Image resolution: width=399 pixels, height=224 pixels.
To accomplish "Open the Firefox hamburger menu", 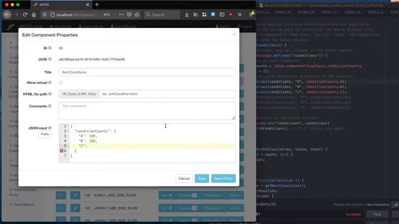I will [x=251, y=15].
